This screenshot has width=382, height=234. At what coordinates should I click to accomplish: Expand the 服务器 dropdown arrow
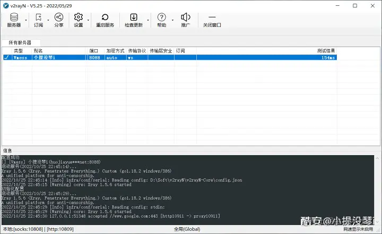coord(26,20)
